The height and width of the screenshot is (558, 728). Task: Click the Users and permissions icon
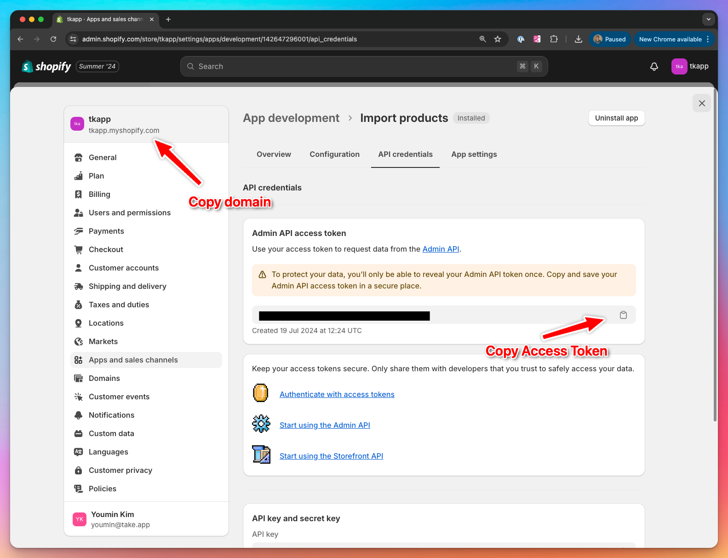coord(79,213)
